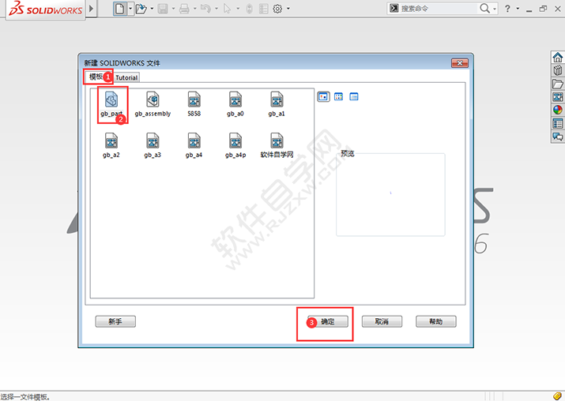Expand the Print dropdown arrow
565x401 pixels.
[x=195, y=8]
